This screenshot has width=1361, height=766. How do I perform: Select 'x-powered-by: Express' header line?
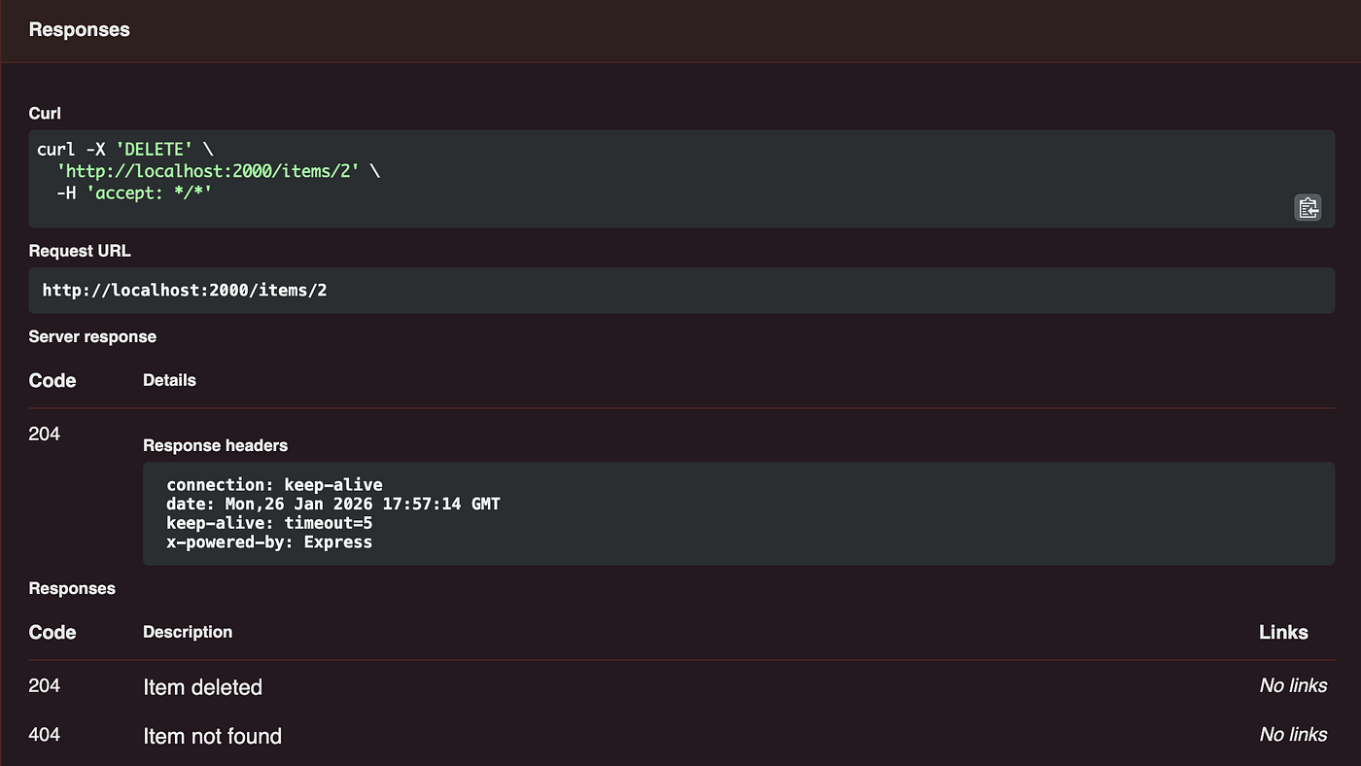point(269,542)
